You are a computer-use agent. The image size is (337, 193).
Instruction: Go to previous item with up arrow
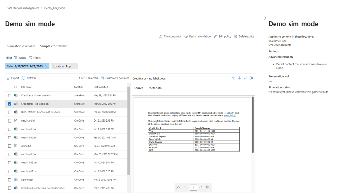tap(233, 78)
